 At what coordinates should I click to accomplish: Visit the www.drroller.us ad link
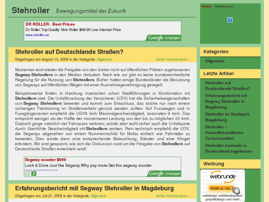[x=37, y=35]
